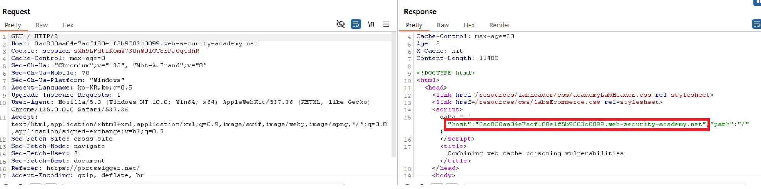Click the '</script>' closing tag
This screenshot has height=189, width=761.
pyautogui.click(x=457, y=139)
